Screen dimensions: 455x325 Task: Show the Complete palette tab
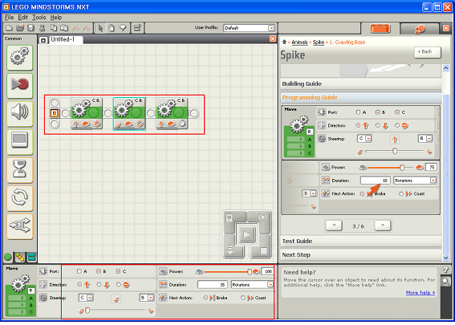[x=20, y=257]
